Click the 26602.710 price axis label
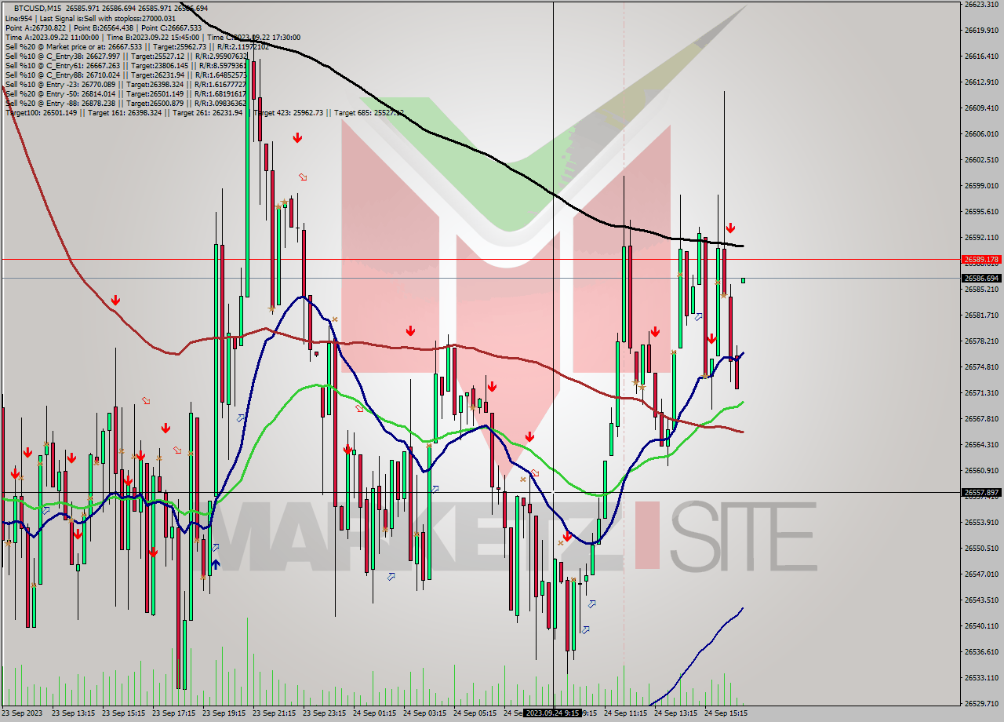The height and width of the screenshot is (722, 1004). pyautogui.click(x=980, y=159)
